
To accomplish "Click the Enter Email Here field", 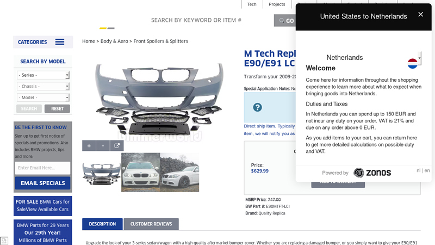I will [43, 168].
